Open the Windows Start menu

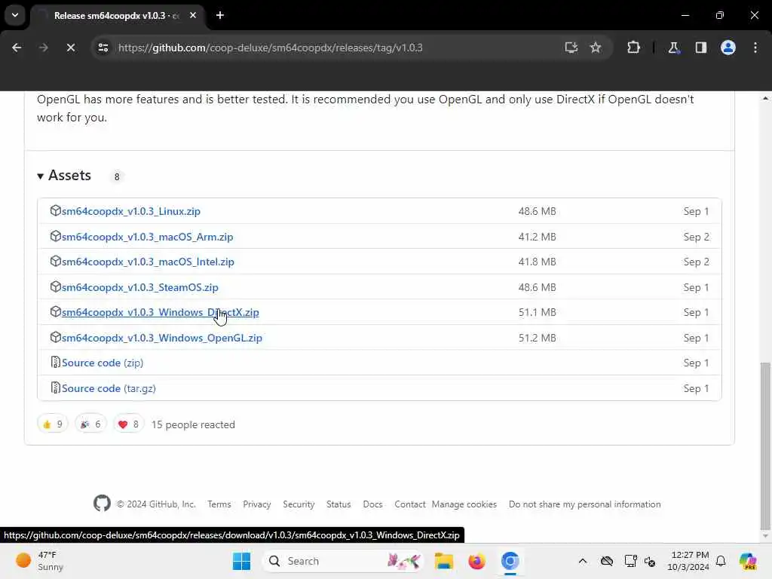coord(241,561)
